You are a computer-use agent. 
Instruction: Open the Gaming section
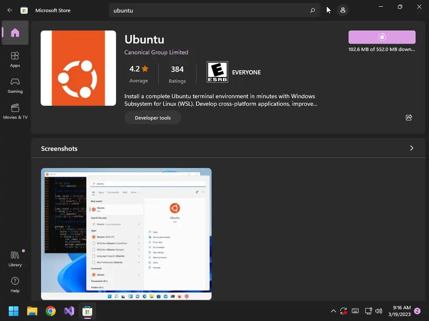pos(15,86)
